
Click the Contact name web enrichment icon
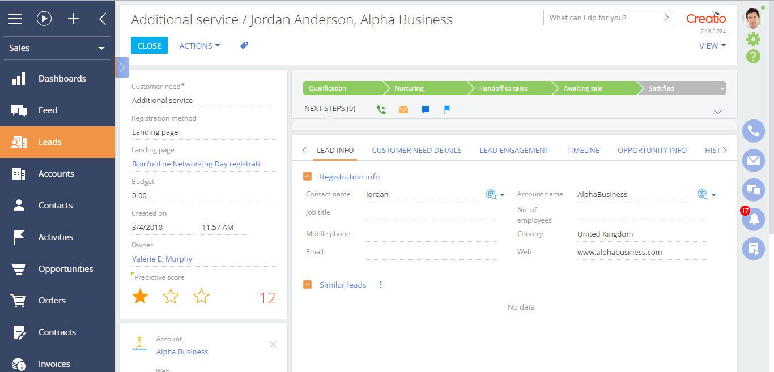click(491, 194)
